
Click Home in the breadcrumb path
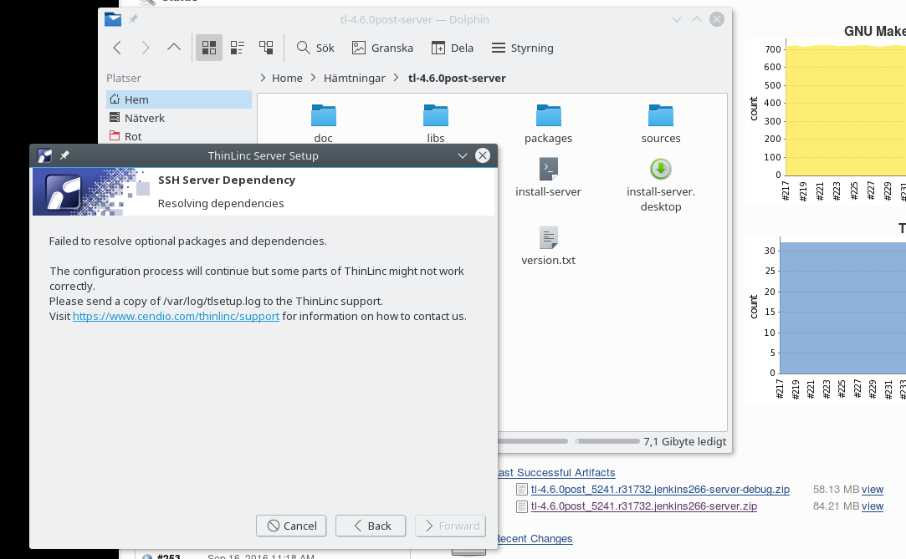287,78
